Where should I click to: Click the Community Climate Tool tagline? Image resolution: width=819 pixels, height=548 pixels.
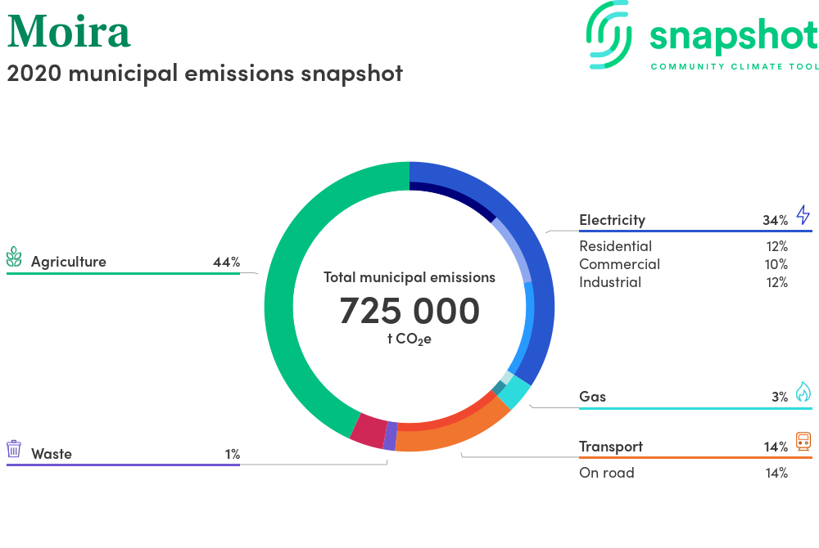tap(735, 67)
